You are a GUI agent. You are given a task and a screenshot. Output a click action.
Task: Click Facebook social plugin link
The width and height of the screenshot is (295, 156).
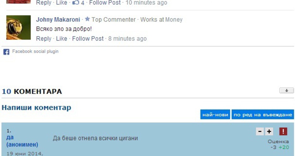tap(35, 51)
